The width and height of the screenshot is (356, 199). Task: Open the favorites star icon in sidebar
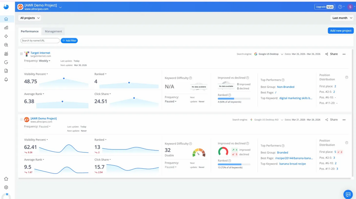[x=6, y=179]
